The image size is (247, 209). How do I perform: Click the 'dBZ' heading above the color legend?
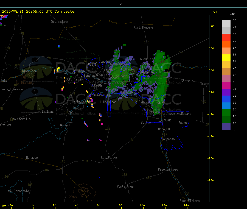(233, 14)
